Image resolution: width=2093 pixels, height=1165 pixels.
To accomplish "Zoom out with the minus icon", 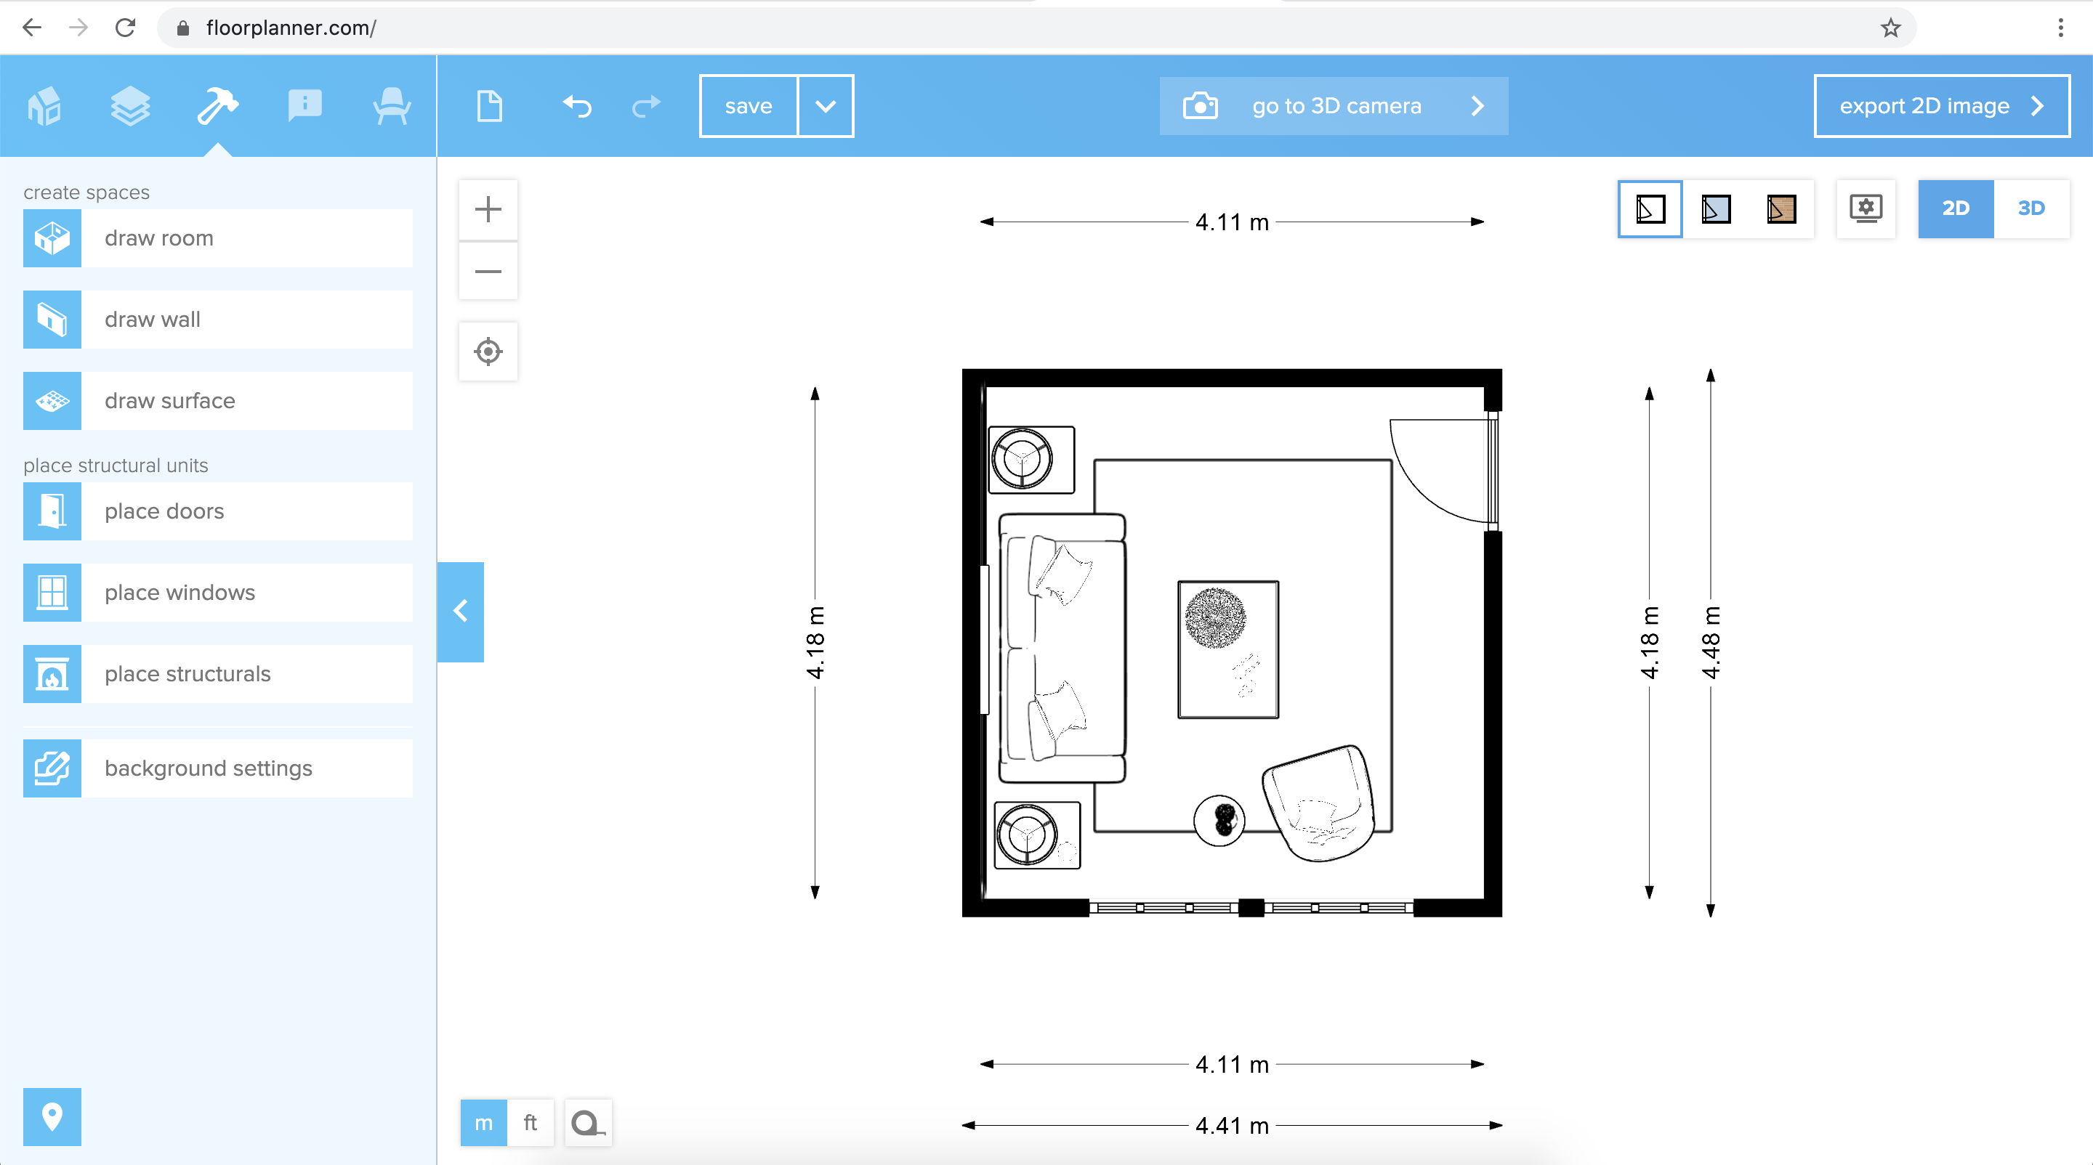I will (x=488, y=271).
